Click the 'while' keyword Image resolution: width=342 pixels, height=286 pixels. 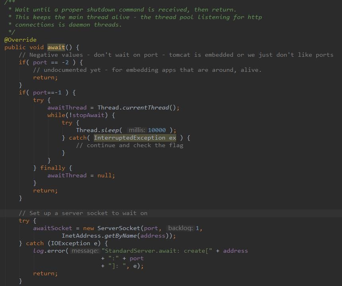[56, 115]
